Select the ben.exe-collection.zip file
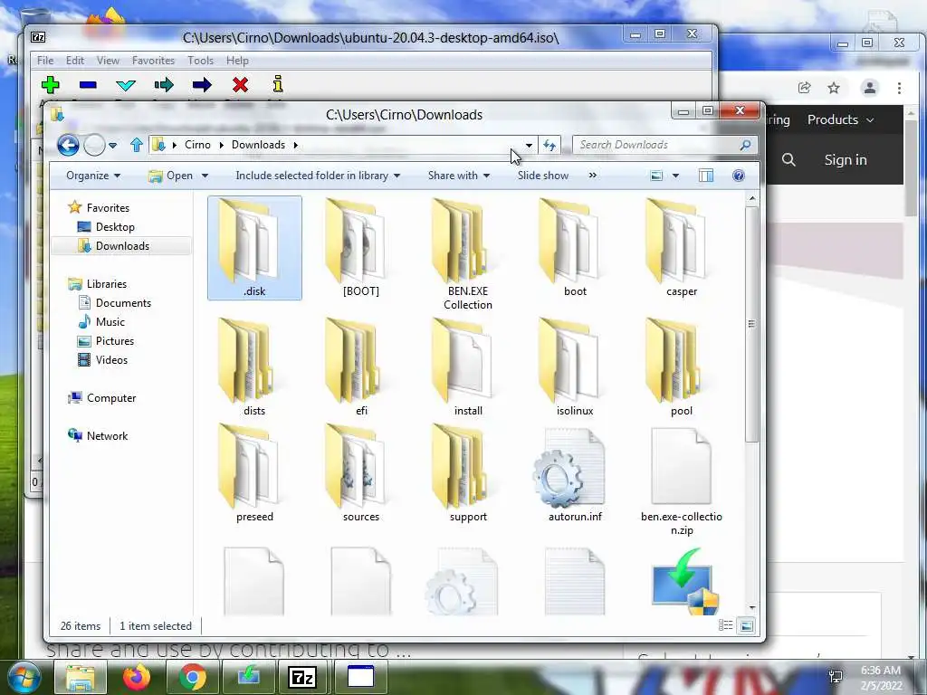Viewport: 927px width, 695px height. click(x=682, y=481)
